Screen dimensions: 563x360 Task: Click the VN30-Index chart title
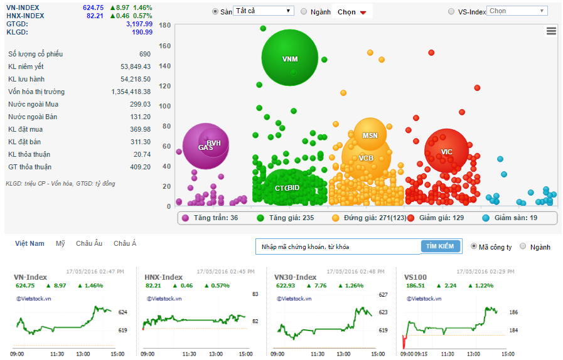(296, 277)
